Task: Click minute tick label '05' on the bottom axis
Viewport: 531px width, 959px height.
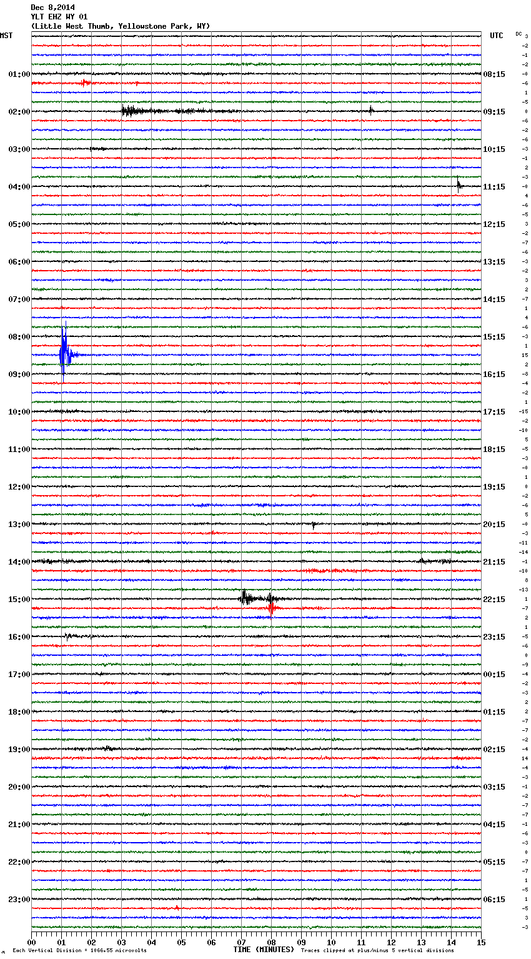Action: click(x=181, y=942)
